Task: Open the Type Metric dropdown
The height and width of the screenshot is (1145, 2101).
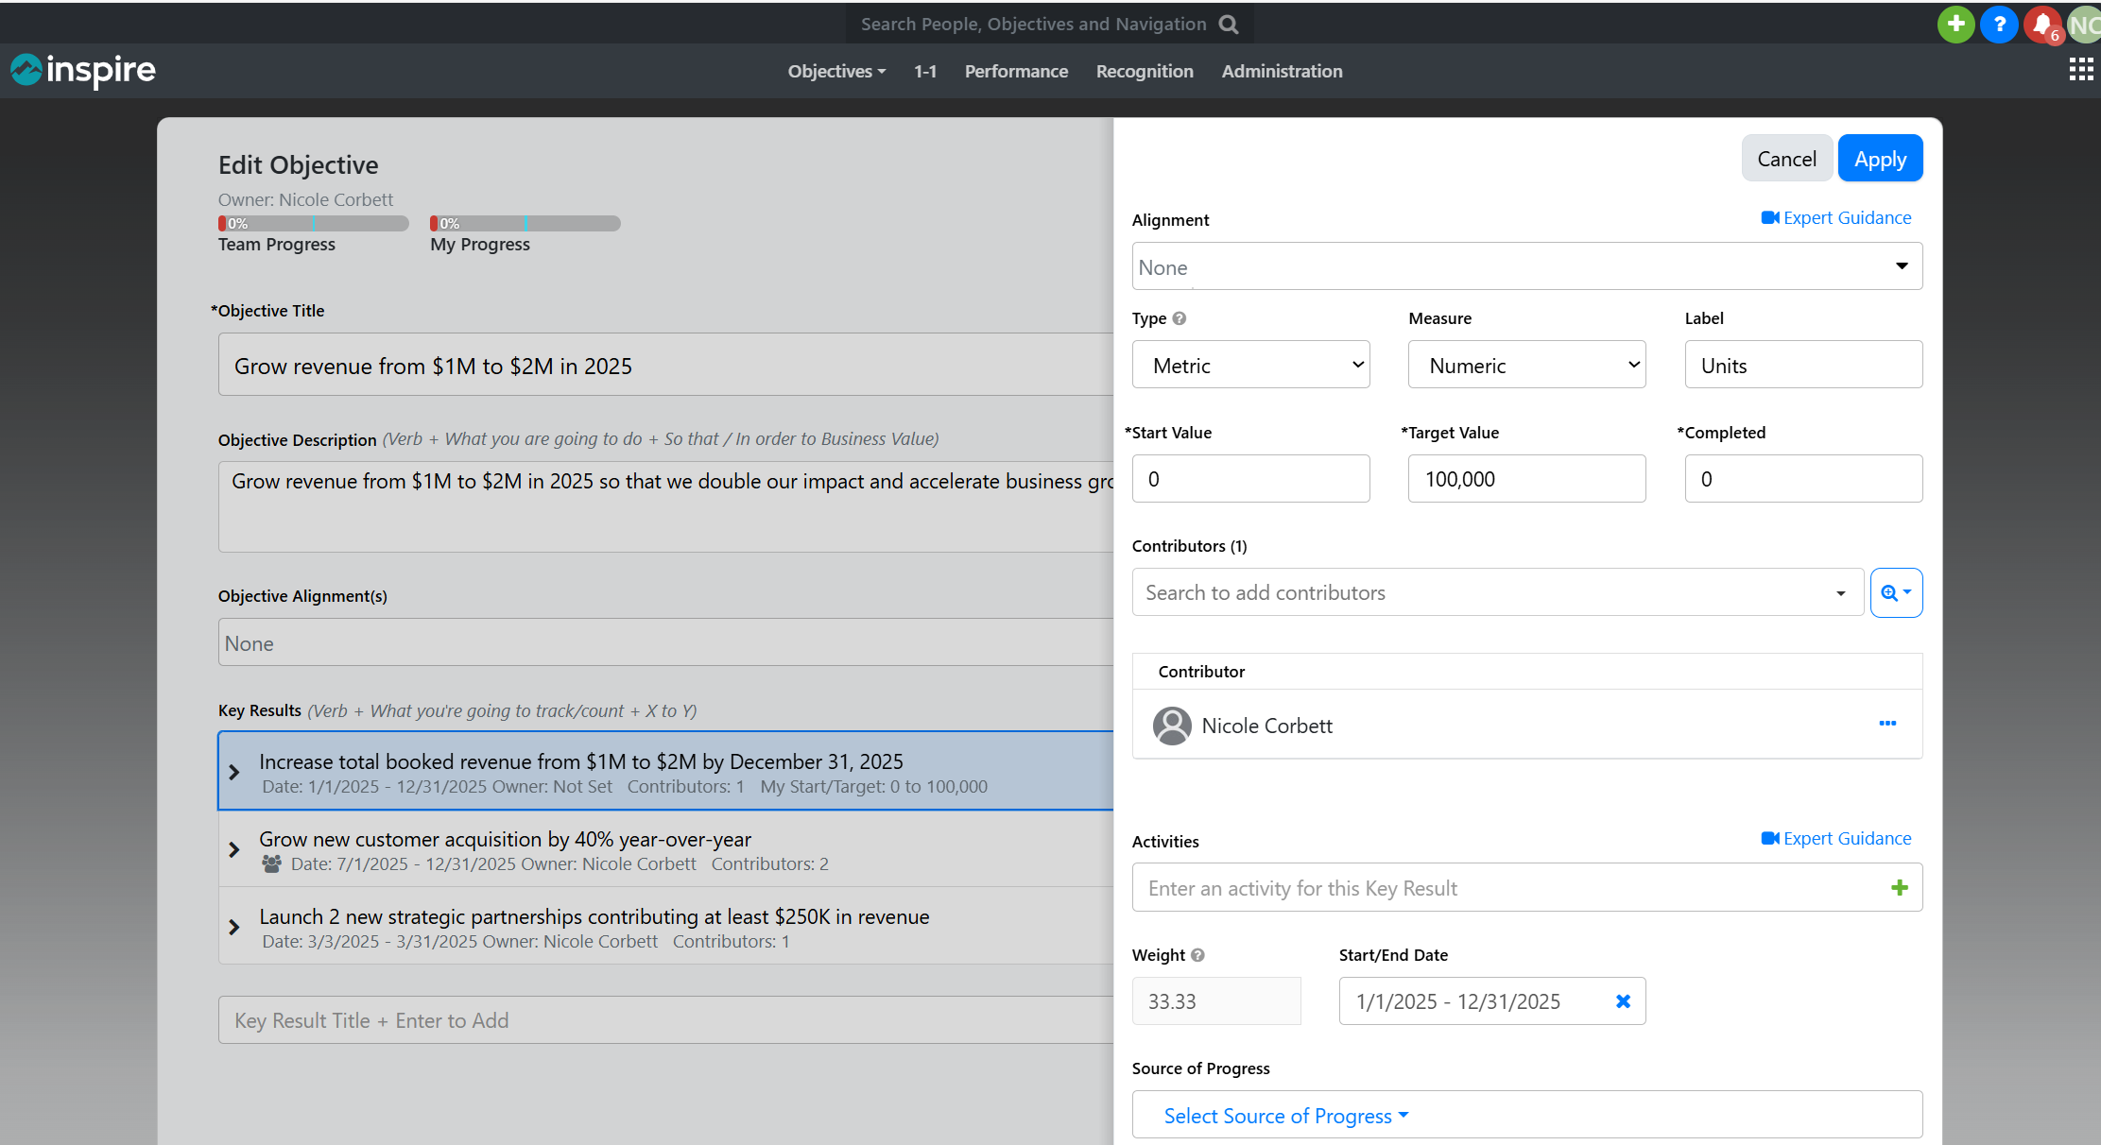Action: click(x=1250, y=365)
